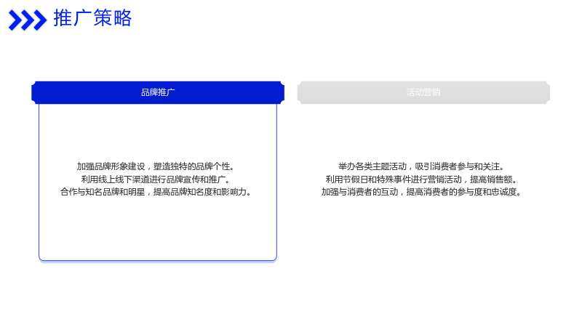Click the bottom border of the blue-outlined box
Screen dimensions: 582x327
158,261
